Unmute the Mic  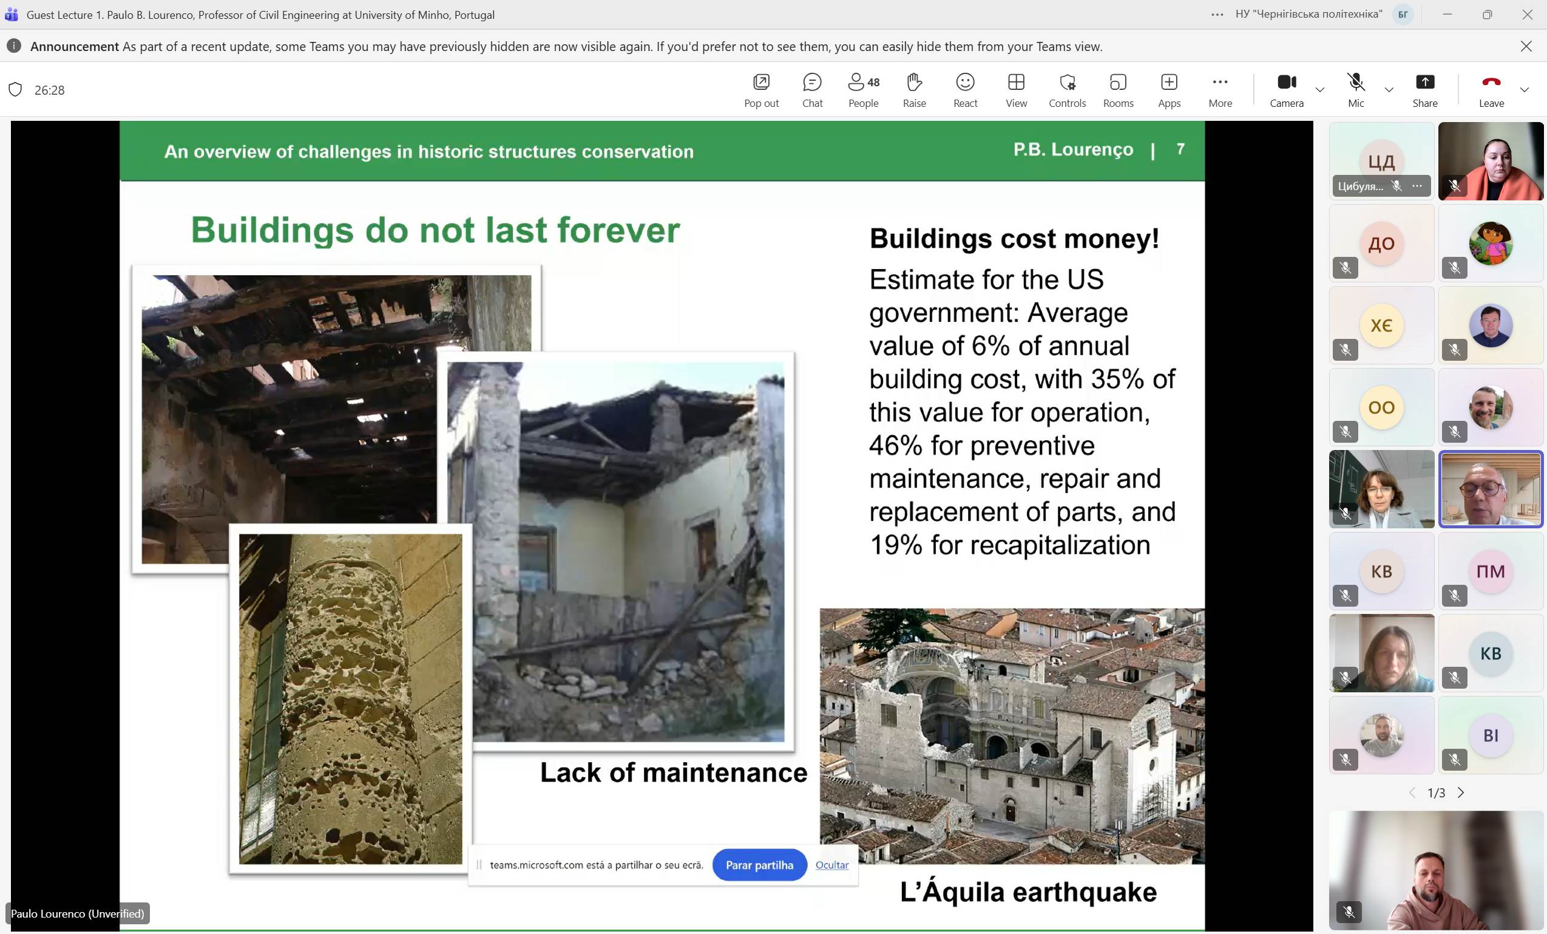[x=1355, y=90]
